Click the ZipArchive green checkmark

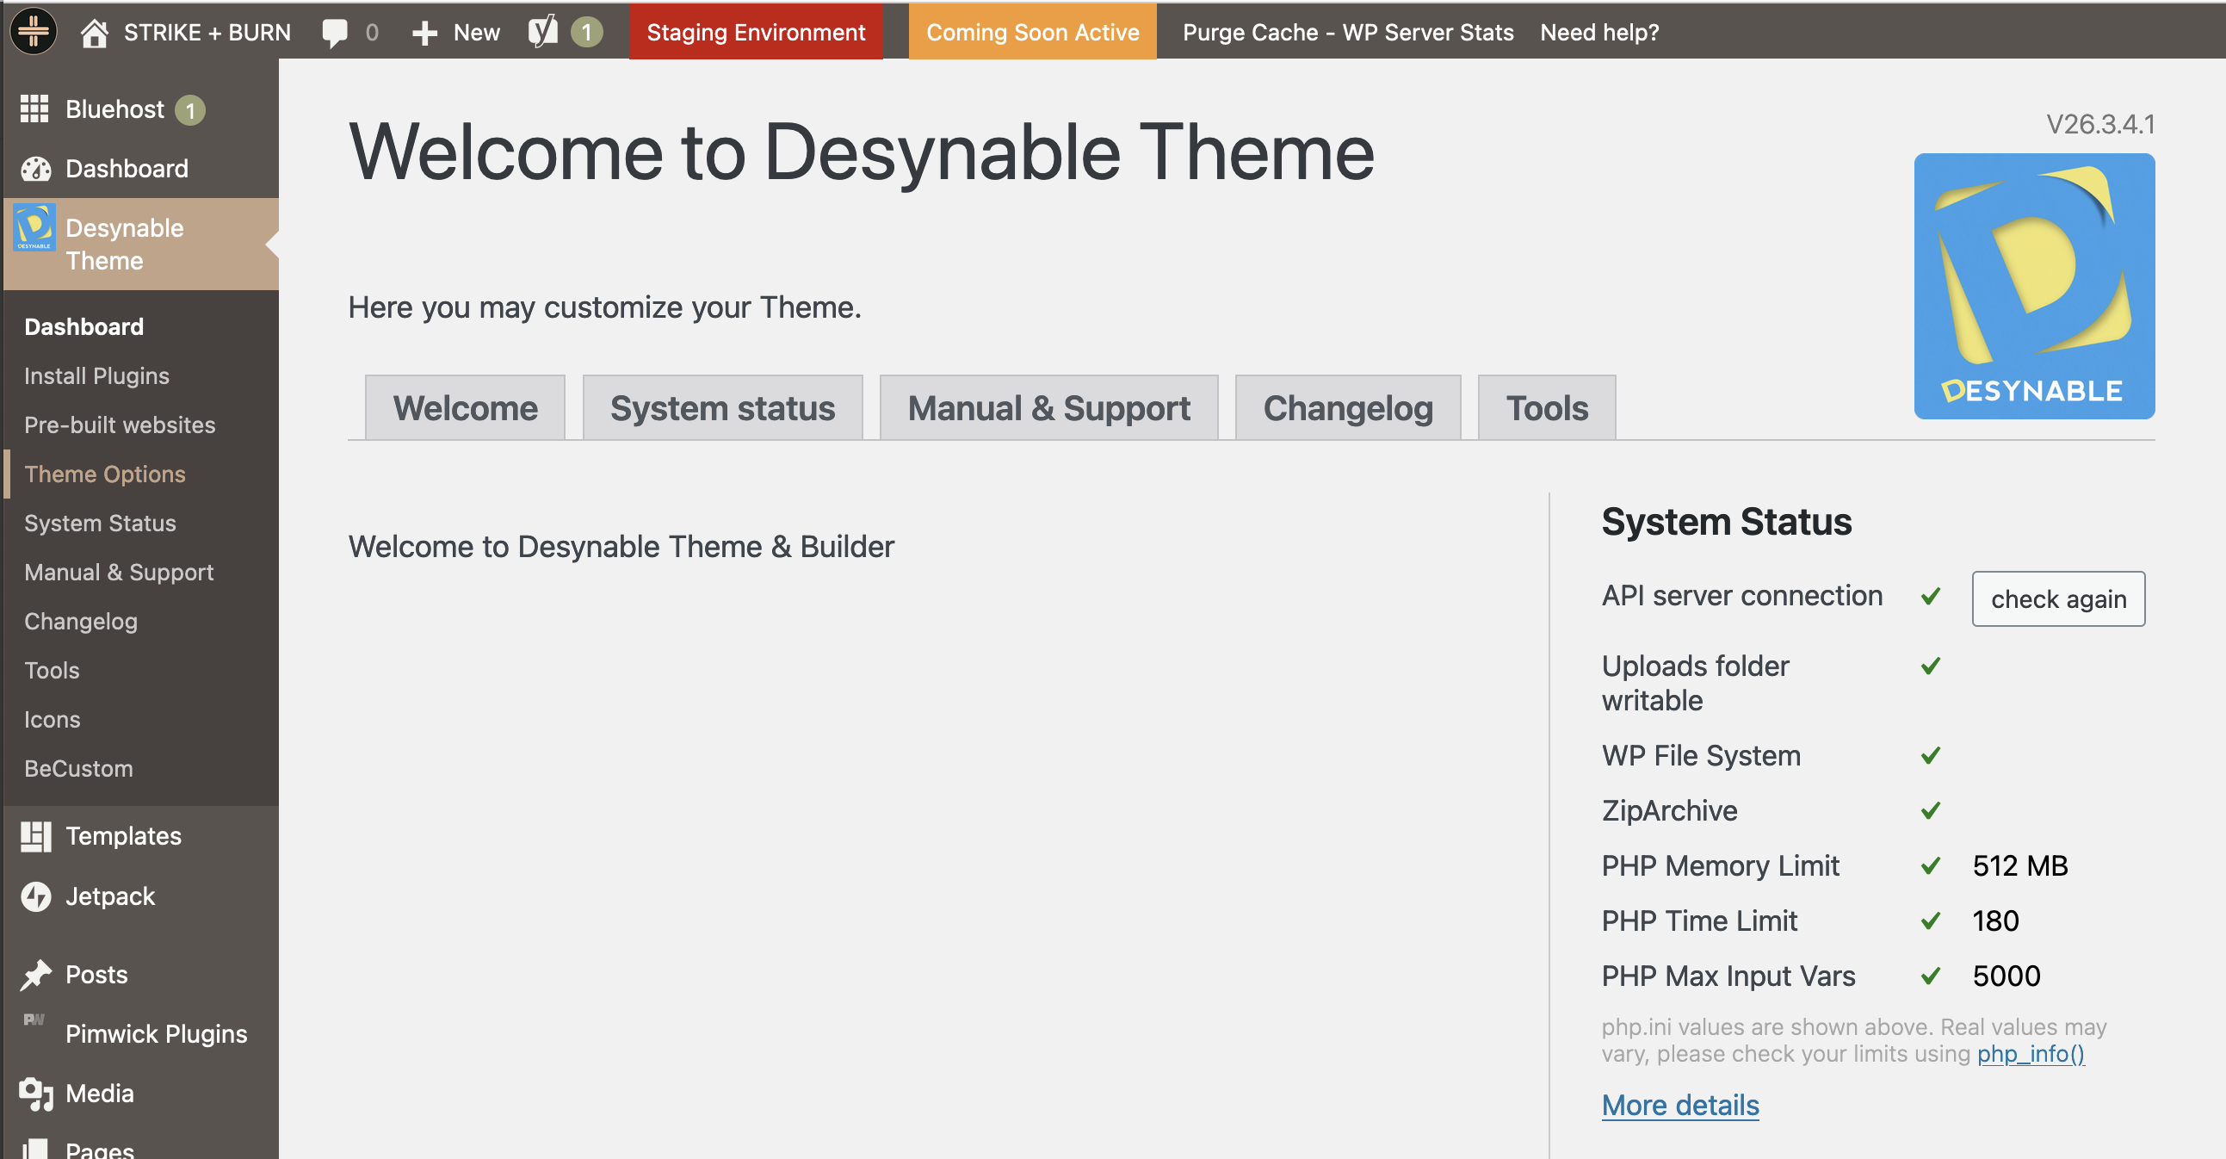click(1932, 809)
